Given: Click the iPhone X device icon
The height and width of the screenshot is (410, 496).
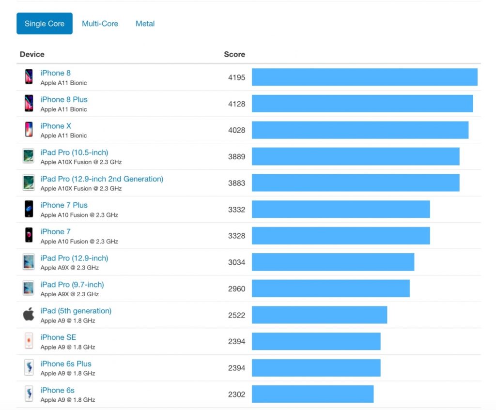Looking at the screenshot, I should [29, 130].
